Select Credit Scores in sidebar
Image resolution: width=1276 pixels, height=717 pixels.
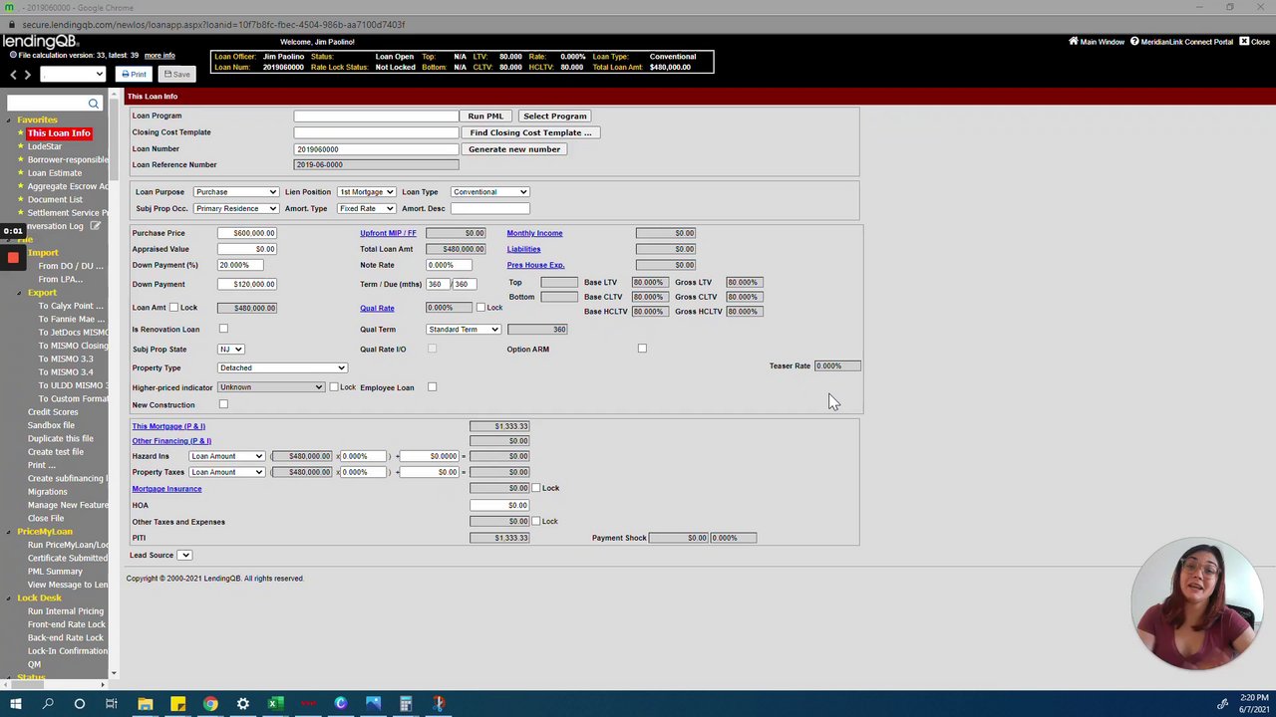[53, 412]
